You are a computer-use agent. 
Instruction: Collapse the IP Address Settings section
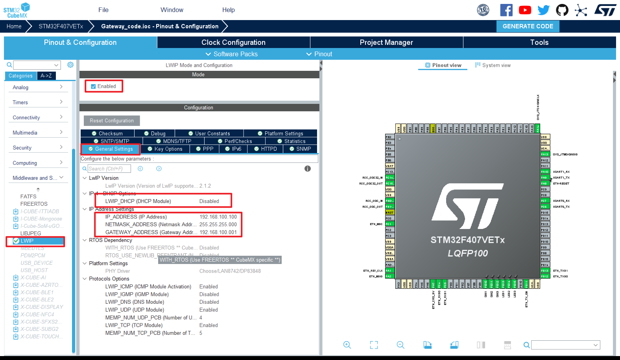85,209
